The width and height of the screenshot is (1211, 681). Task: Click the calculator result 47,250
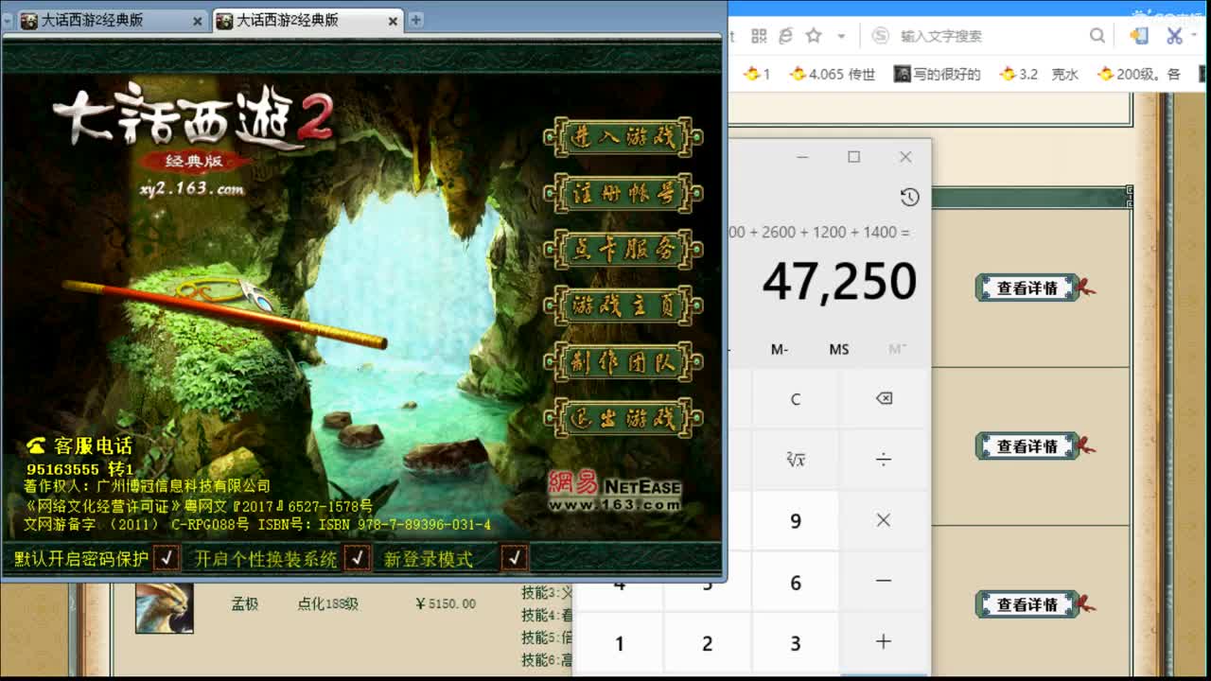(x=839, y=281)
